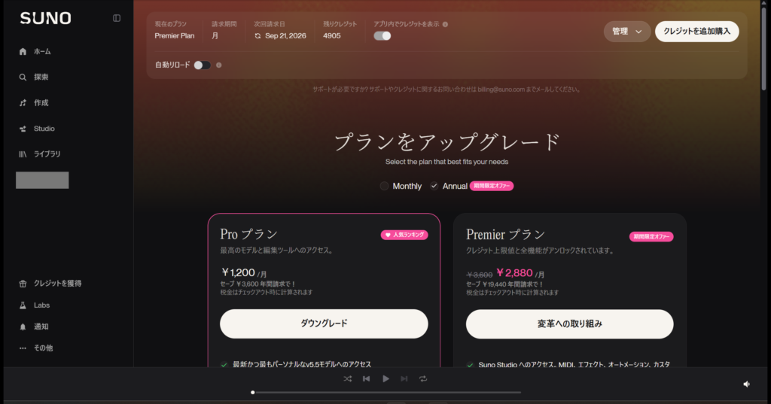Click the volume speaker icon
This screenshot has height=404, width=771.
pyautogui.click(x=746, y=384)
